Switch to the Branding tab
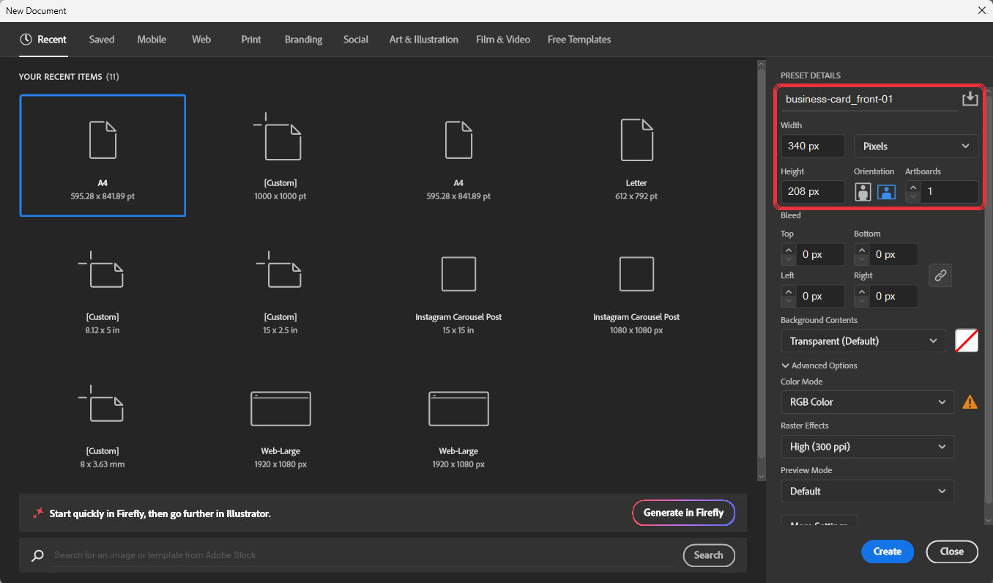Viewport: 993px width, 583px height. (303, 40)
